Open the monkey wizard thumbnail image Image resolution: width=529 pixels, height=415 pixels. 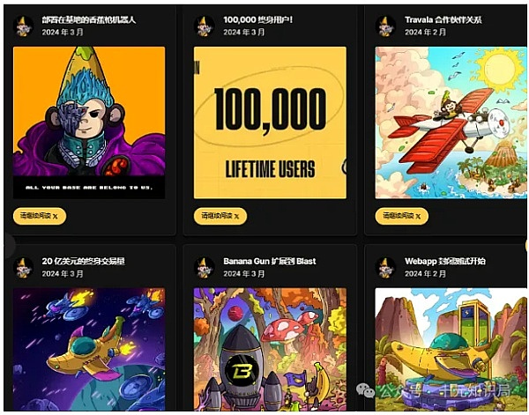pos(89,122)
